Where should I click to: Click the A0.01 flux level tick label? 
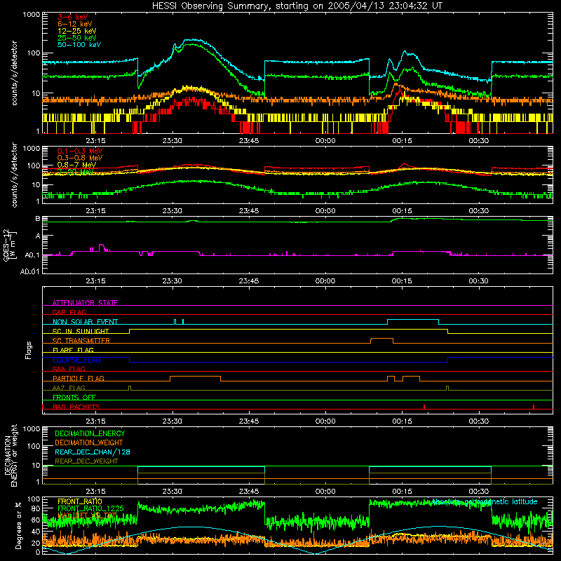(x=30, y=271)
